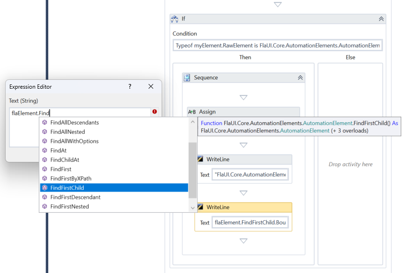Click the If Condition expression field

pyautogui.click(x=277, y=45)
